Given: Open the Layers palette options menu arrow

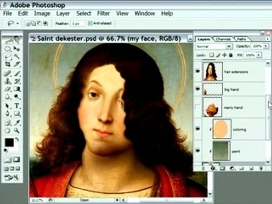Looking at the screenshot, I should pos(268,39).
